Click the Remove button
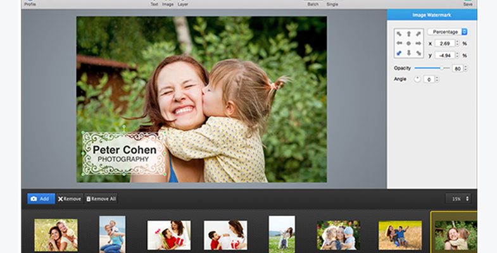 (x=70, y=199)
